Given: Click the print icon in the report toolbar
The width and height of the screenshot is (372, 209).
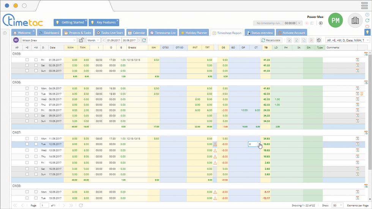Looking at the screenshot, I should 319,40.
